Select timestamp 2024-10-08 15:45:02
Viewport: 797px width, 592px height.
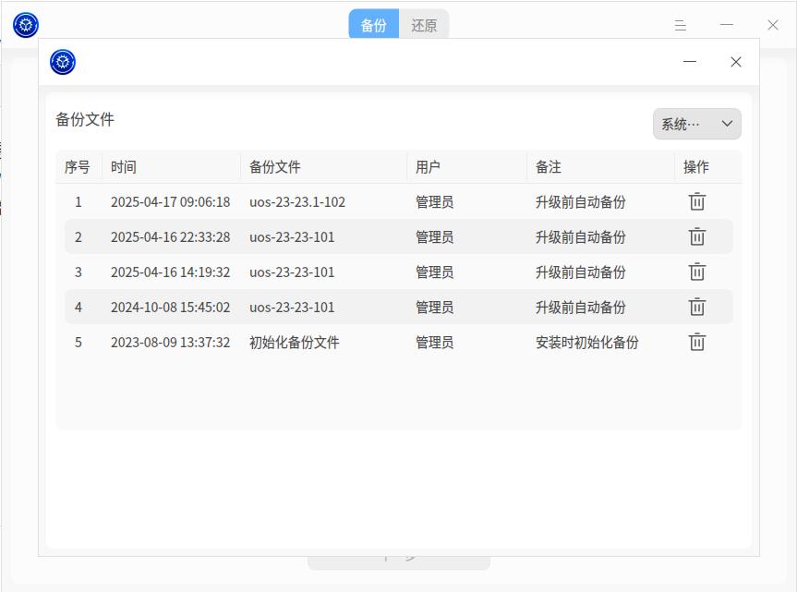coord(170,307)
